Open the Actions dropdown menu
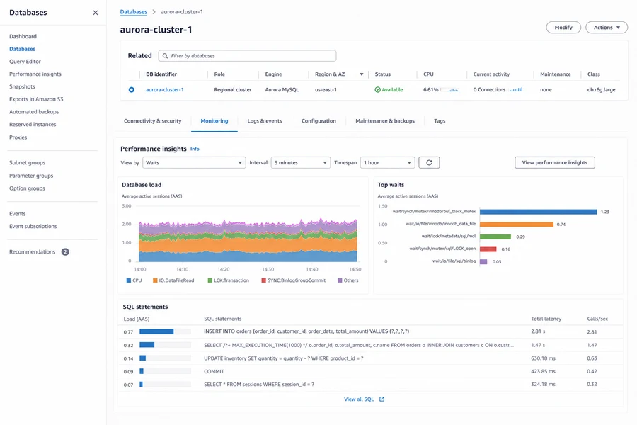 tap(607, 27)
